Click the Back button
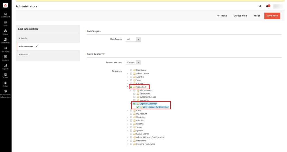 coord(222,16)
